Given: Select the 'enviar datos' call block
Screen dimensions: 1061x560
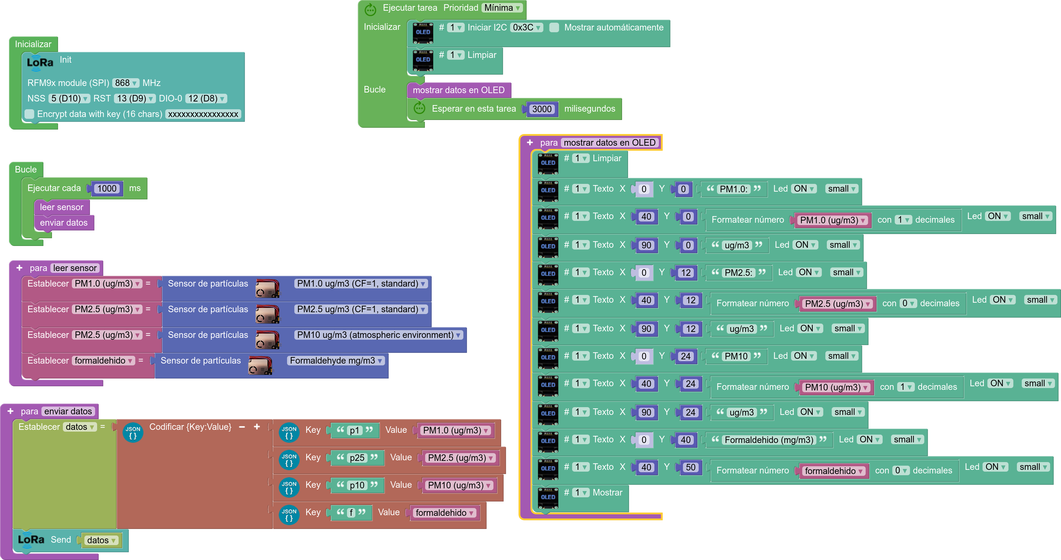Looking at the screenshot, I should [64, 223].
